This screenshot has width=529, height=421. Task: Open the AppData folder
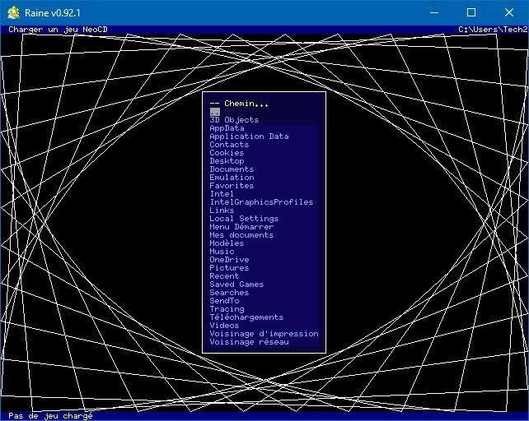(x=227, y=128)
